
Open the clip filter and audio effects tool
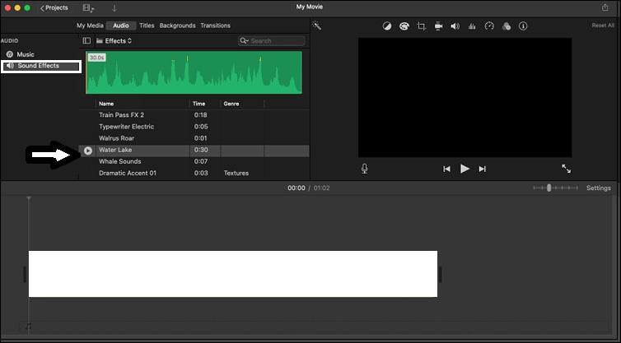point(507,26)
